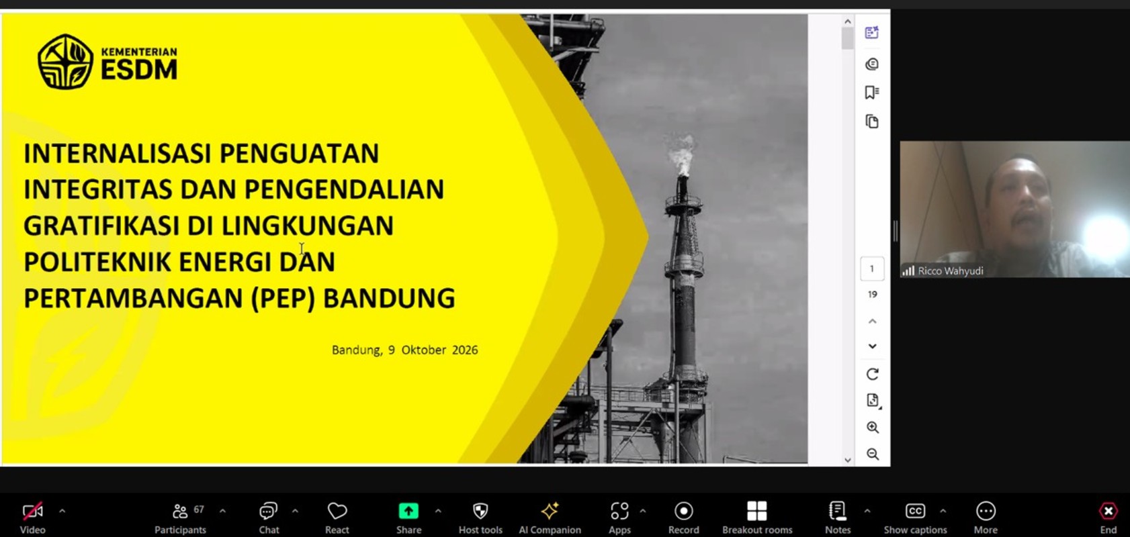Image resolution: width=1130 pixels, height=537 pixels.
Task: Expand notes options chevron
Action: click(x=867, y=511)
